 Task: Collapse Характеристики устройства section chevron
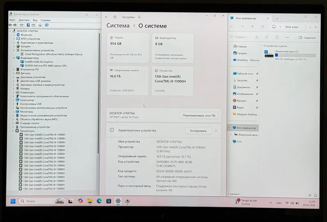pos(216,131)
